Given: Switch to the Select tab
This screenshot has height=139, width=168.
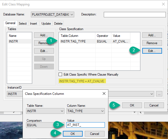Looking at the screenshot, I should click(x=22, y=24).
